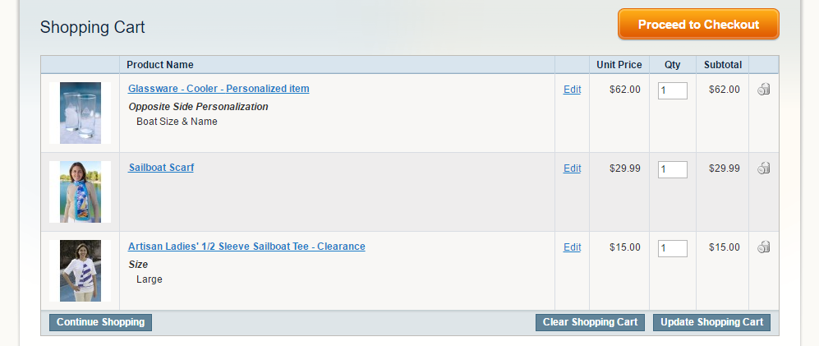Viewport: 819px width, 346px height.
Task: Remove Sailboat Scarf via trash icon
Action: [763, 168]
